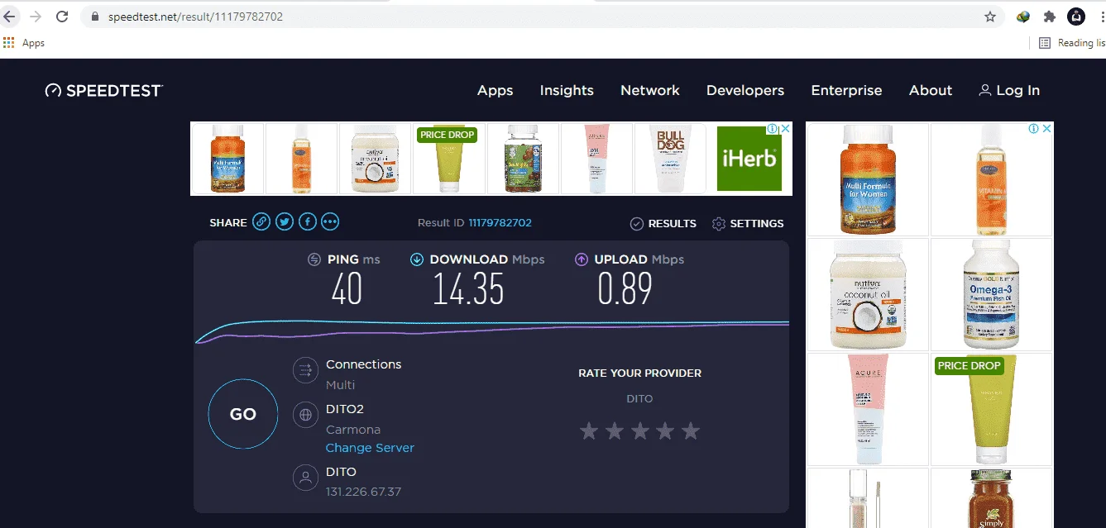Open the Developers menu item

745,90
